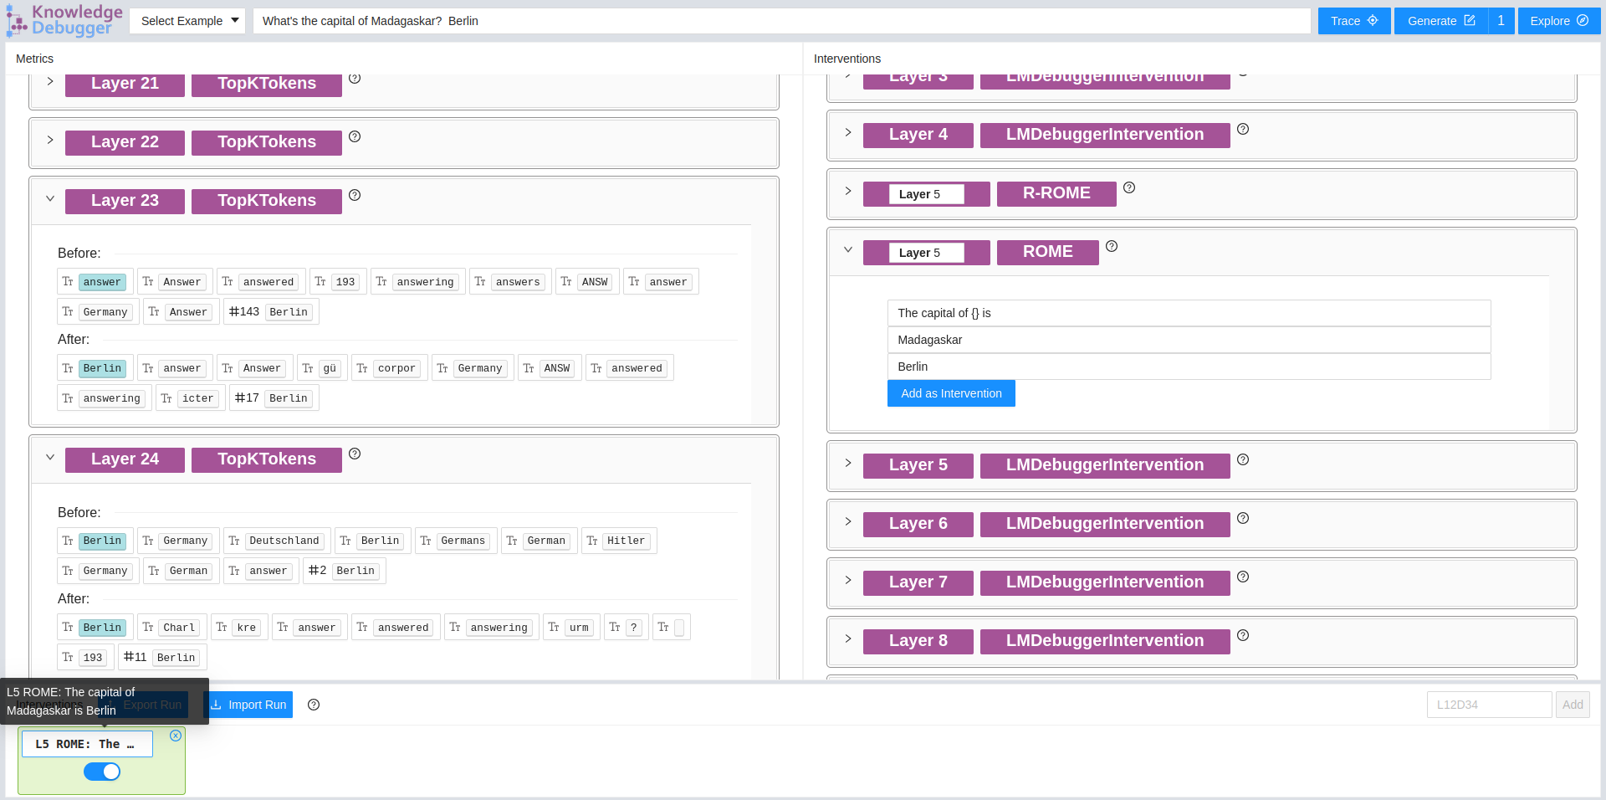Click the Add intervention button
This screenshot has width=1606, height=800.
click(x=1573, y=705)
